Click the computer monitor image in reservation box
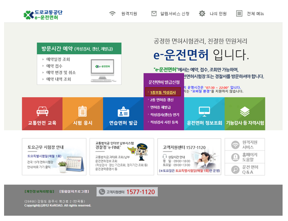288x221 pixels. 103,71
